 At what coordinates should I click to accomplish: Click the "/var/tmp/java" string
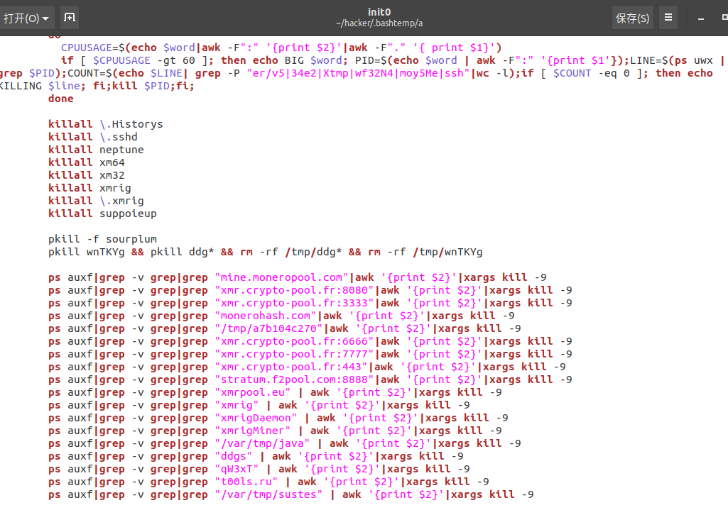click(262, 443)
